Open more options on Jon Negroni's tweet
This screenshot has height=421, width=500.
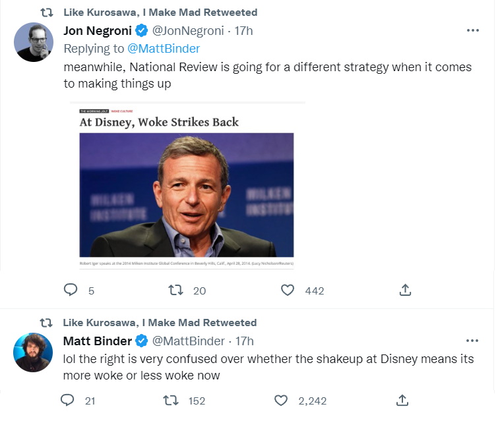(x=472, y=30)
